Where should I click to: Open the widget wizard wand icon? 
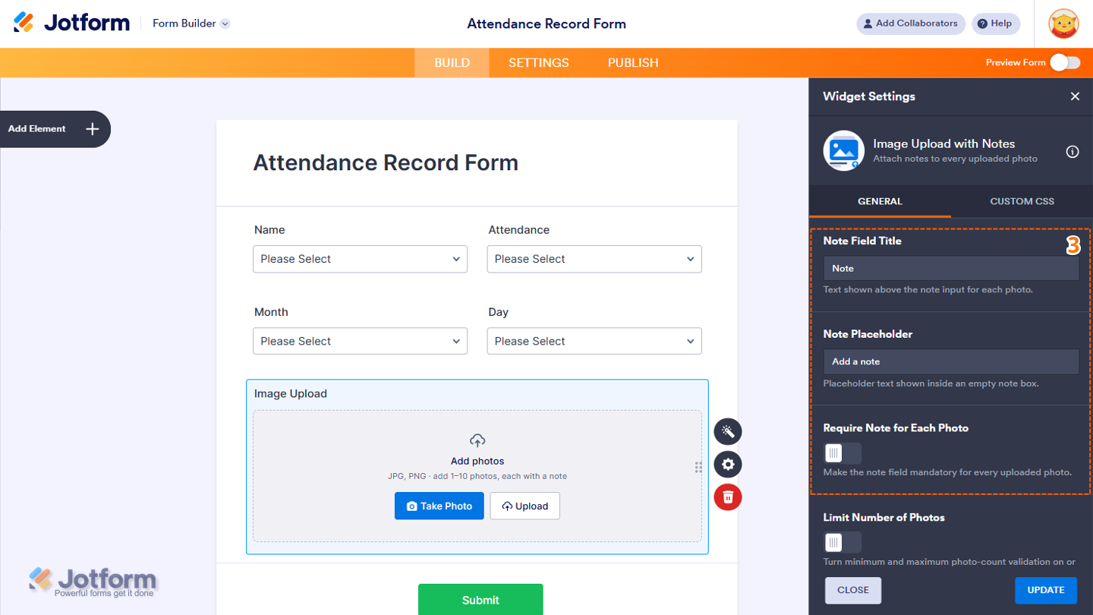pos(728,432)
